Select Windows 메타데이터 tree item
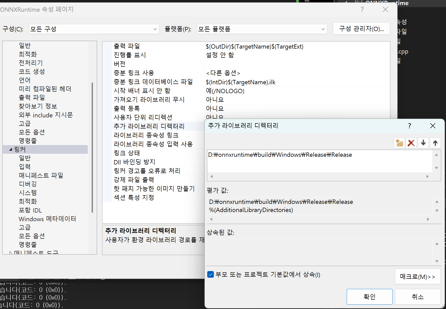446x309 pixels. tap(47, 219)
